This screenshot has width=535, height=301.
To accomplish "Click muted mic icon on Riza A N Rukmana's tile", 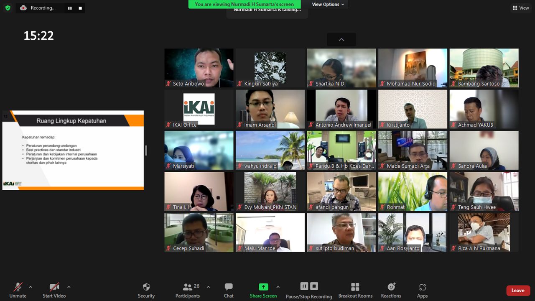I will tap(454, 248).
